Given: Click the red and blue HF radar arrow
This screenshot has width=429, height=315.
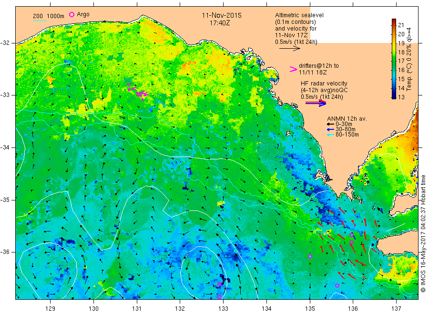Looking at the screenshot, I should click(316, 103).
